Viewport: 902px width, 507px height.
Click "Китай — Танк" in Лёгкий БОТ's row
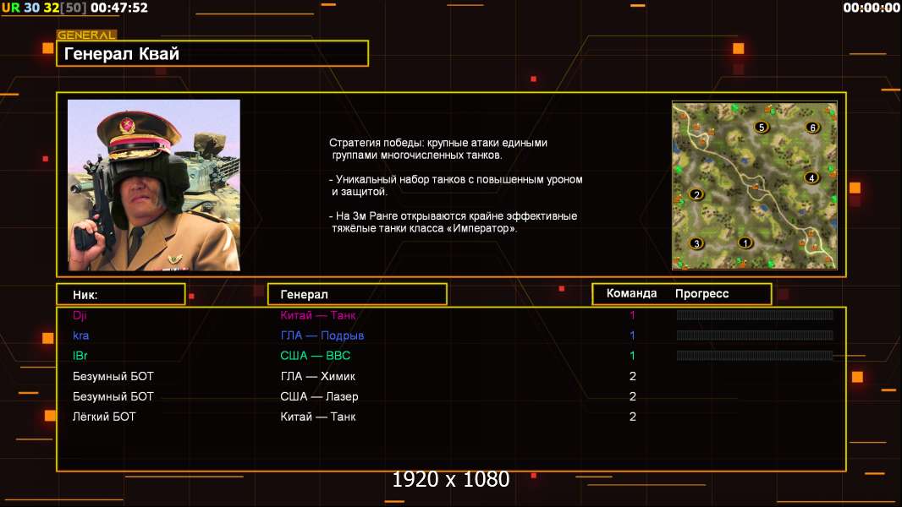click(x=317, y=417)
